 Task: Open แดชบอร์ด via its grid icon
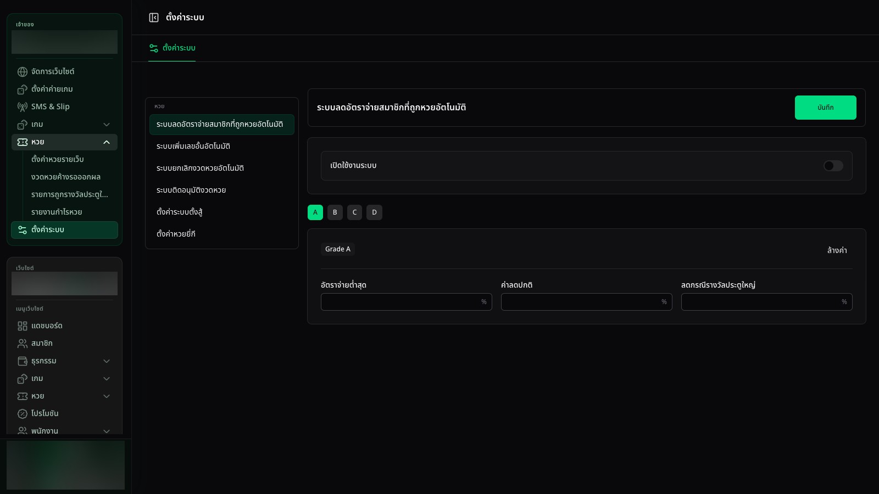click(x=23, y=326)
